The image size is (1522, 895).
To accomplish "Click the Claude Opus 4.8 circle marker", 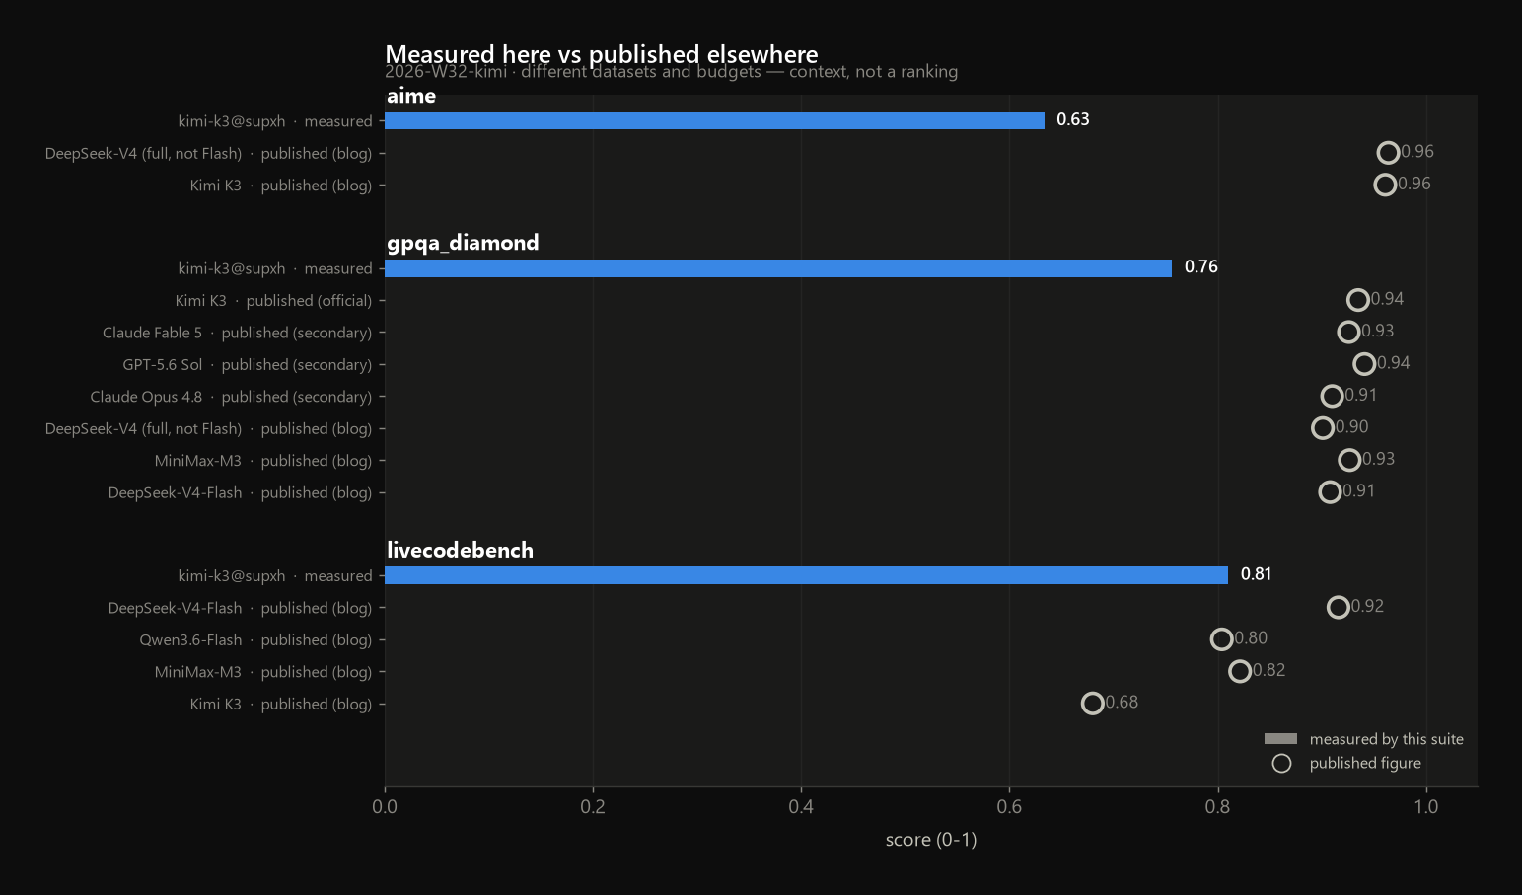I will tap(1332, 396).
